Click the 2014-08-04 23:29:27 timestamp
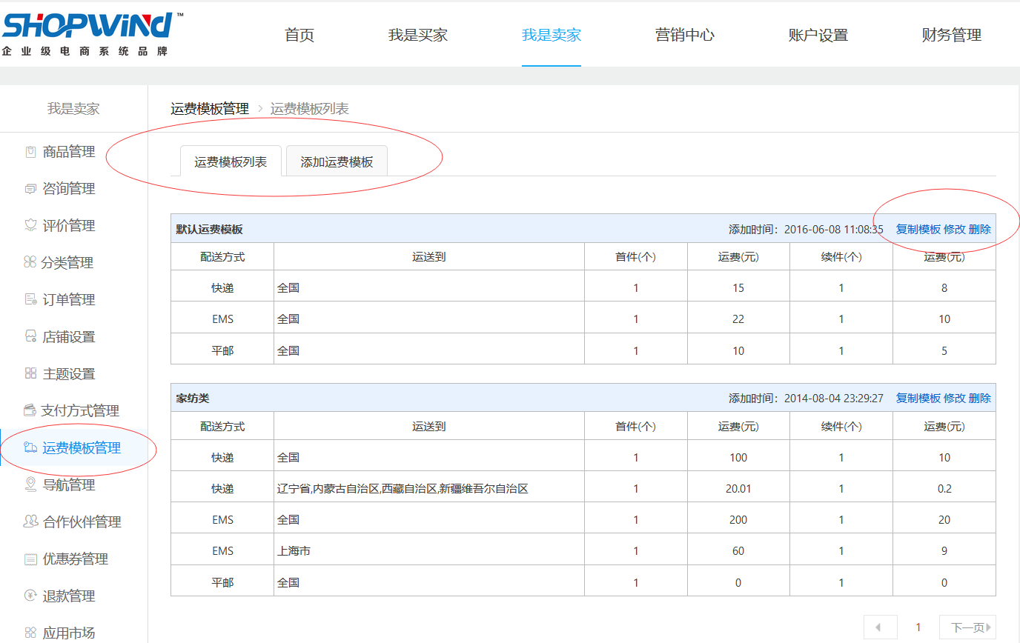The image size is (1020, 643). tap(834, 399)
